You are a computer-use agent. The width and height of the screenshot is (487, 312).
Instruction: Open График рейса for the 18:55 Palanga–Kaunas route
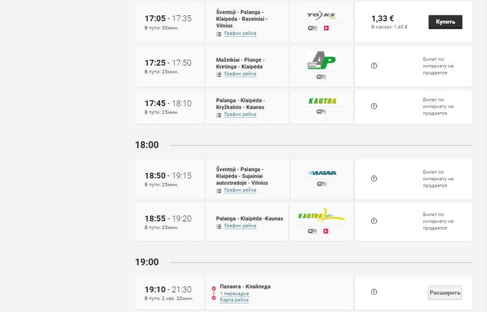click(x=240, y=226)
